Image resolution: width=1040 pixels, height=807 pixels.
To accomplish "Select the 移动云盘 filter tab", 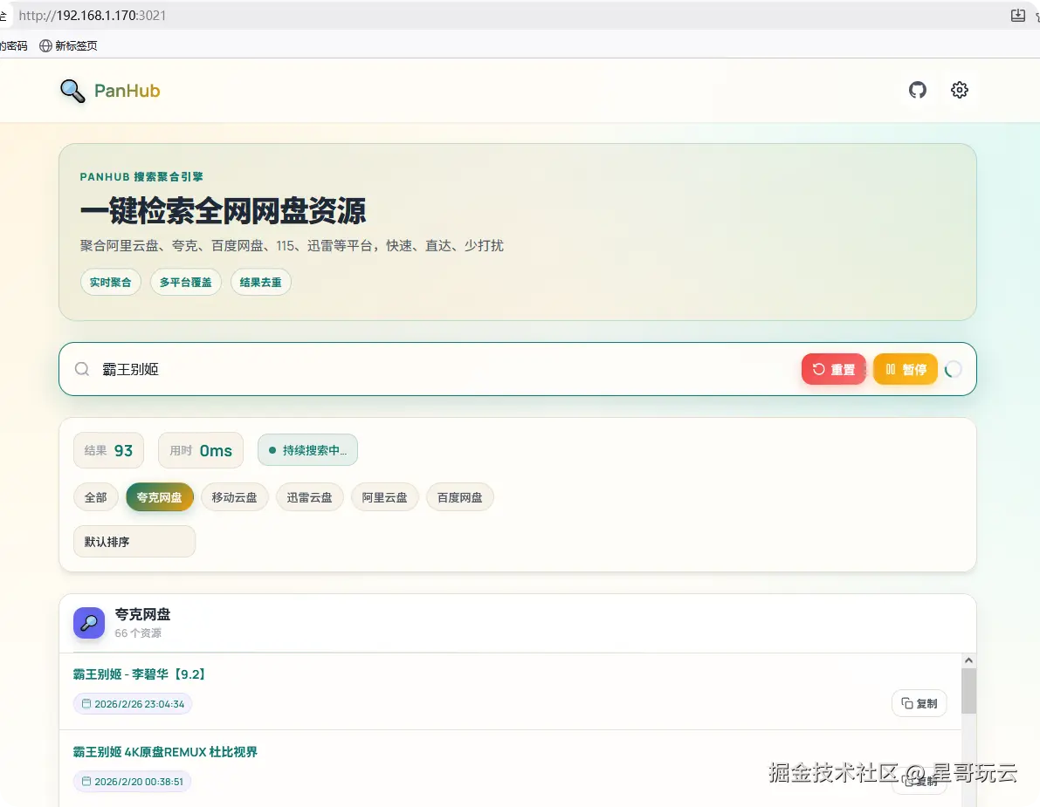I will (234, 497).
